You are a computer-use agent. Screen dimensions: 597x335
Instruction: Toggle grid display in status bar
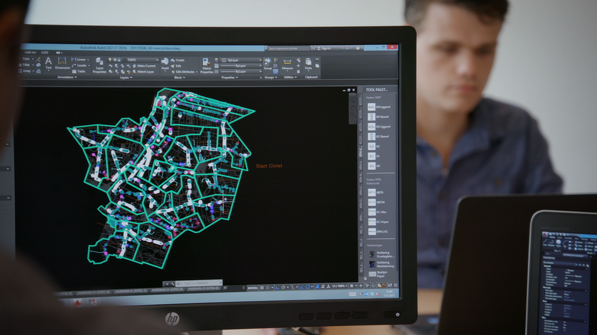pyautogui.click(x=262, y=288)
